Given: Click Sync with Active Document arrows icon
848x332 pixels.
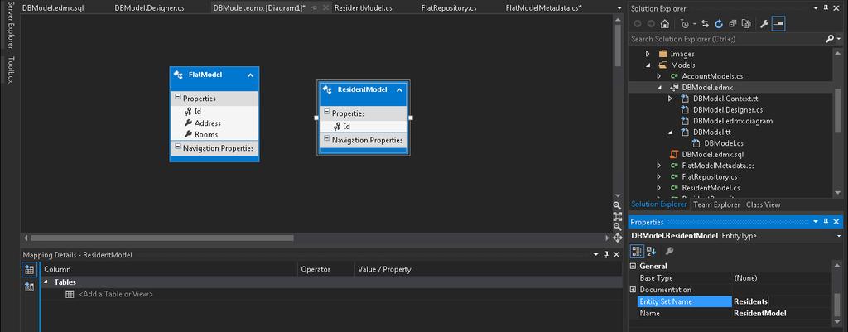Looking at the screenshot, I should (x=706, y=24).
